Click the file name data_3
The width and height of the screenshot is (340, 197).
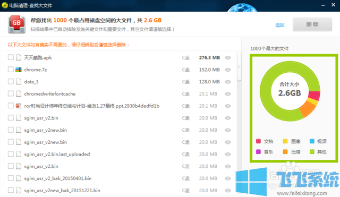click(31, 82)
